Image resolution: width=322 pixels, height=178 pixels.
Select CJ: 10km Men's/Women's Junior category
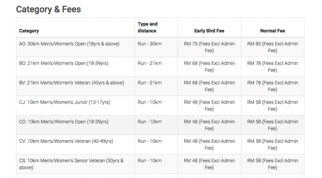[64, 102]
